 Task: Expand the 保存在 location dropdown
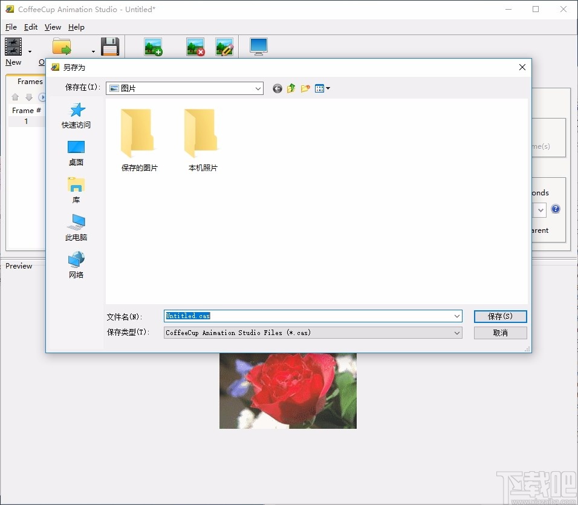pos(258,88)
